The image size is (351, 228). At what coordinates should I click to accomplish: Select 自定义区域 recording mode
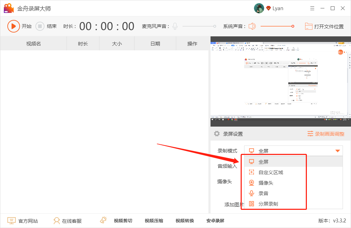[x=294, y=172]
